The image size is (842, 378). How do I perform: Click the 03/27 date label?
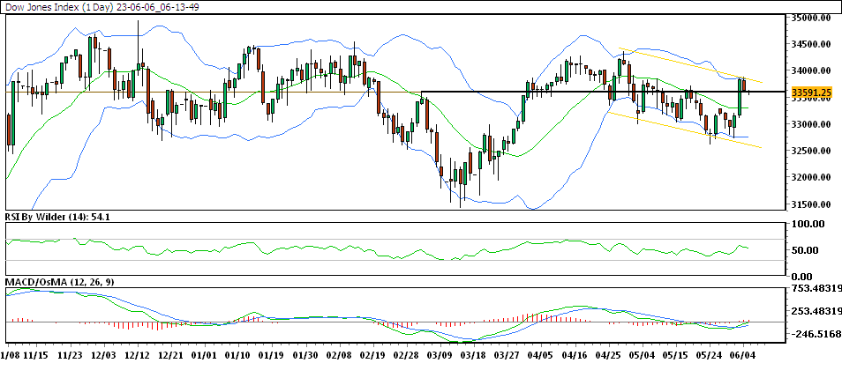(507, 355)
